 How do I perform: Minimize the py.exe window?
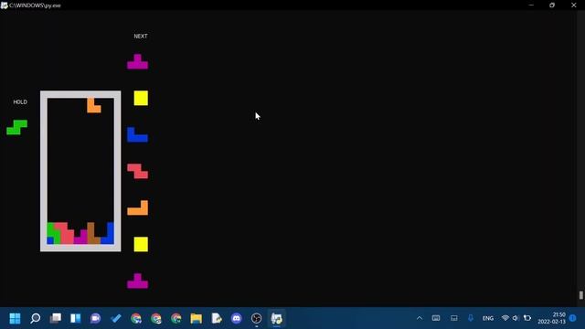(531, 5)
